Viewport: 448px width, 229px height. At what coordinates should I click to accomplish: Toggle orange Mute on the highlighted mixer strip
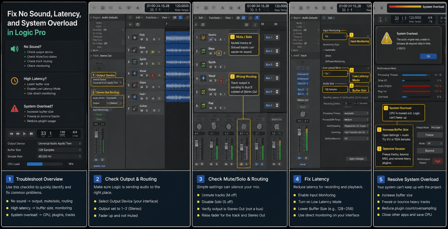pyautogui.click(x=241, y=164)
